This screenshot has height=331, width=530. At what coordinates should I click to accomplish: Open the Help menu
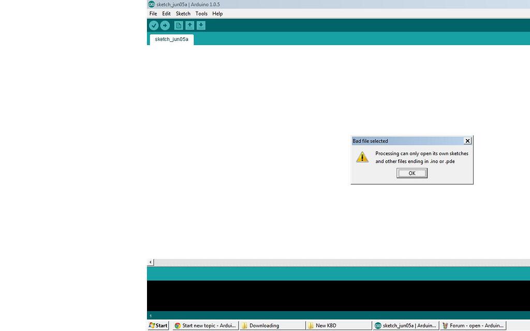(217, 13)
